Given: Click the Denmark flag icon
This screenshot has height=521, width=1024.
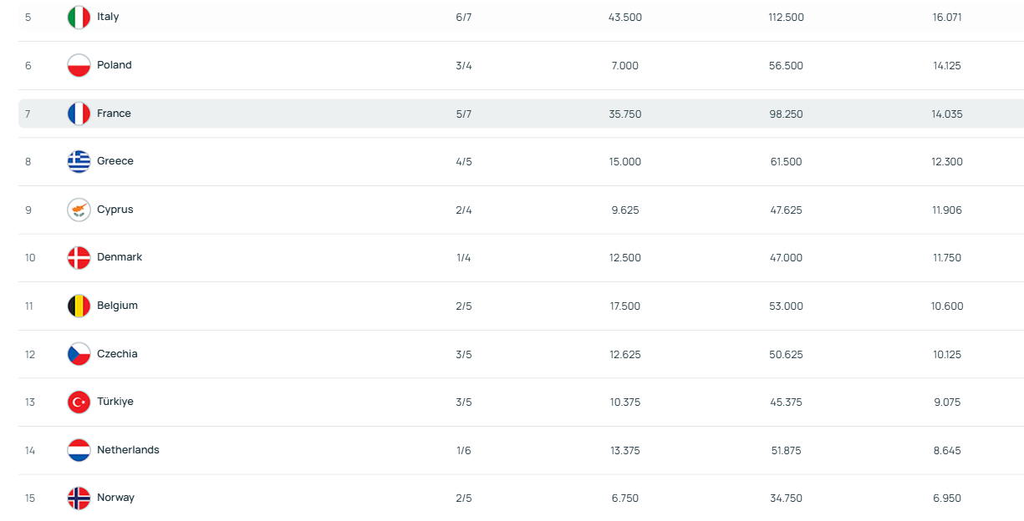Looking at the screenshot, I should (x=79, y=258).
